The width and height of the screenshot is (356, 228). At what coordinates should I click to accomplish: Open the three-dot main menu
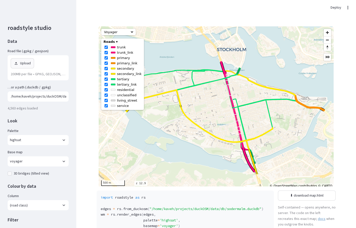(348, 8)
